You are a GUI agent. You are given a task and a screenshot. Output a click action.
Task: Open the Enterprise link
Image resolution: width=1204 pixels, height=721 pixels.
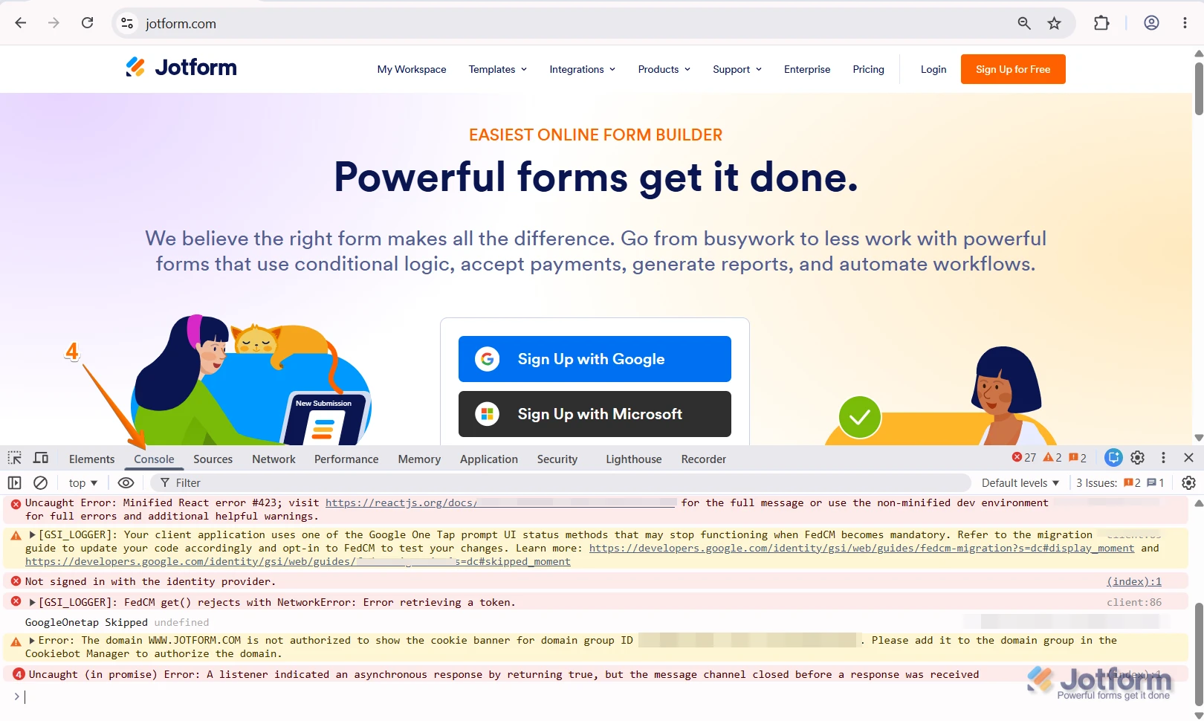pos(807,69)
